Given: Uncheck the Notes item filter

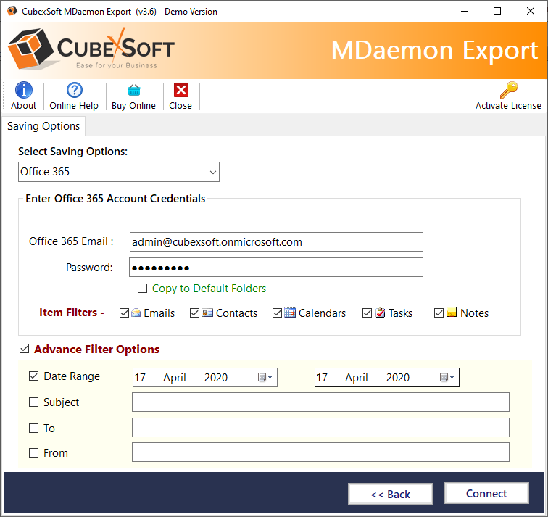Looking at the screenshot, I should pyautogui.click(x=439, y=313).
